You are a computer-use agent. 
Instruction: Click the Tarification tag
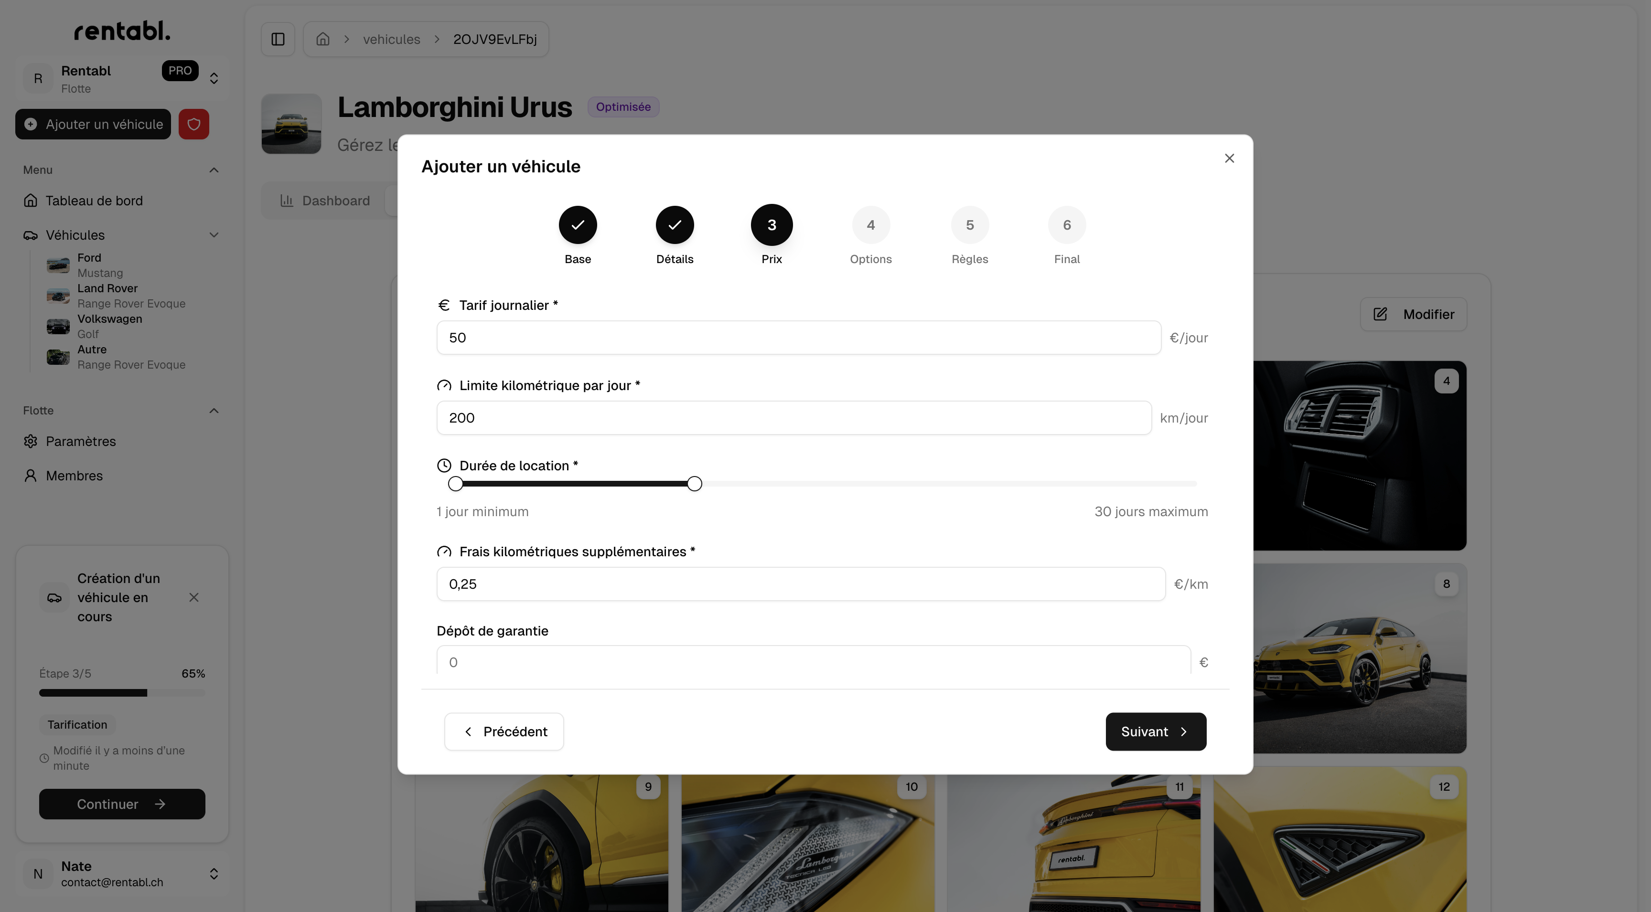click(77, 724)
